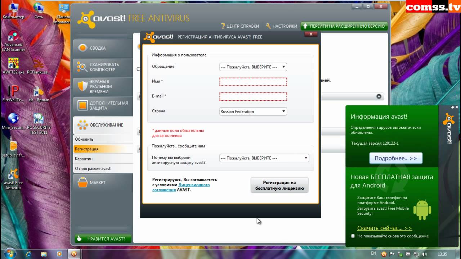Open Настройки
Image resolution: width=461 pixels, height=259 pixels.
click(281, 26)
